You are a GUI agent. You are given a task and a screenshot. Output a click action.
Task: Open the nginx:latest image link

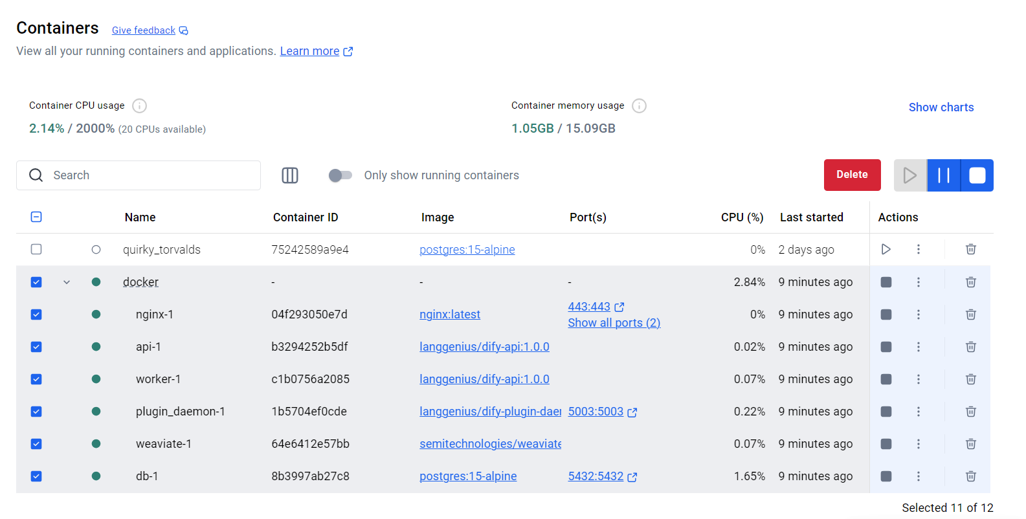coord(450,315)
